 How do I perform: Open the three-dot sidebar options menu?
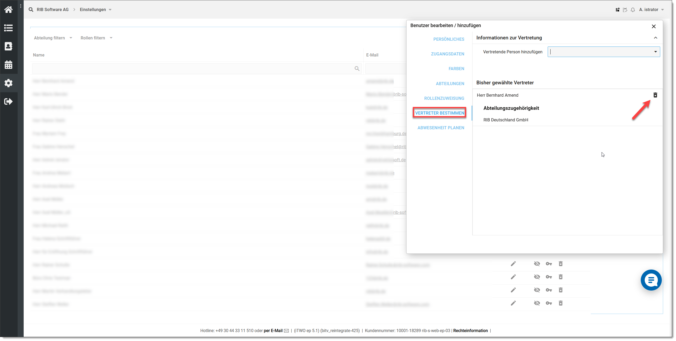[21, 6]
